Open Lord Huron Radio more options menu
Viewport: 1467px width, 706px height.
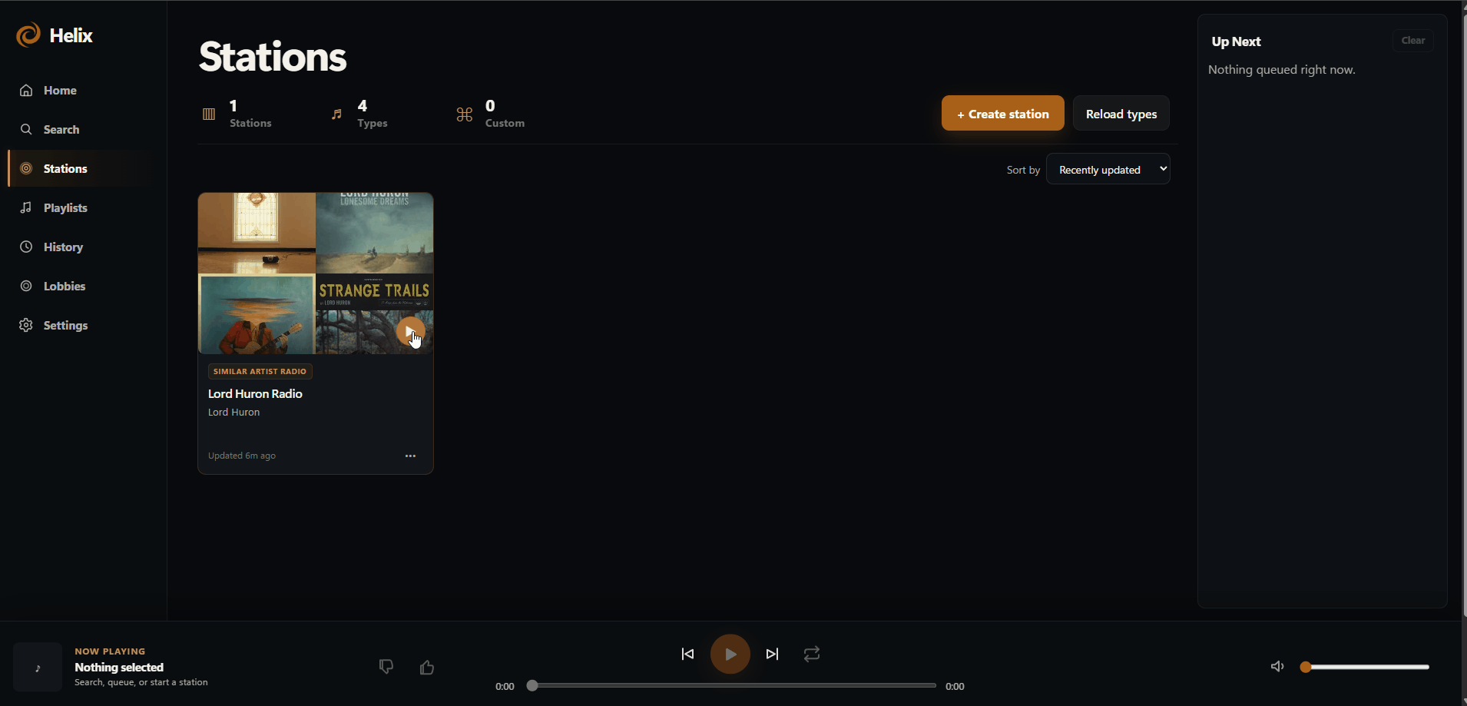(x=410, y=456)
